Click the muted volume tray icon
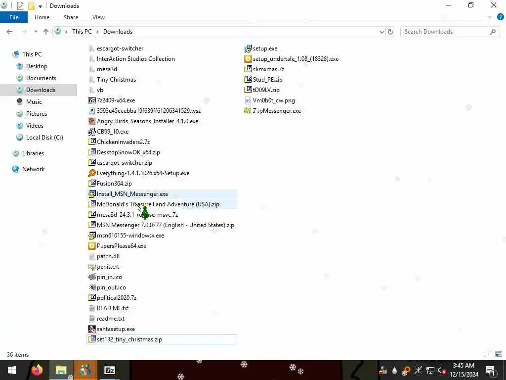 click(442, 370)
